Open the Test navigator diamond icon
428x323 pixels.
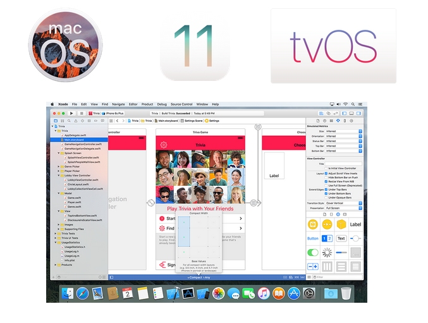[82, 121]
